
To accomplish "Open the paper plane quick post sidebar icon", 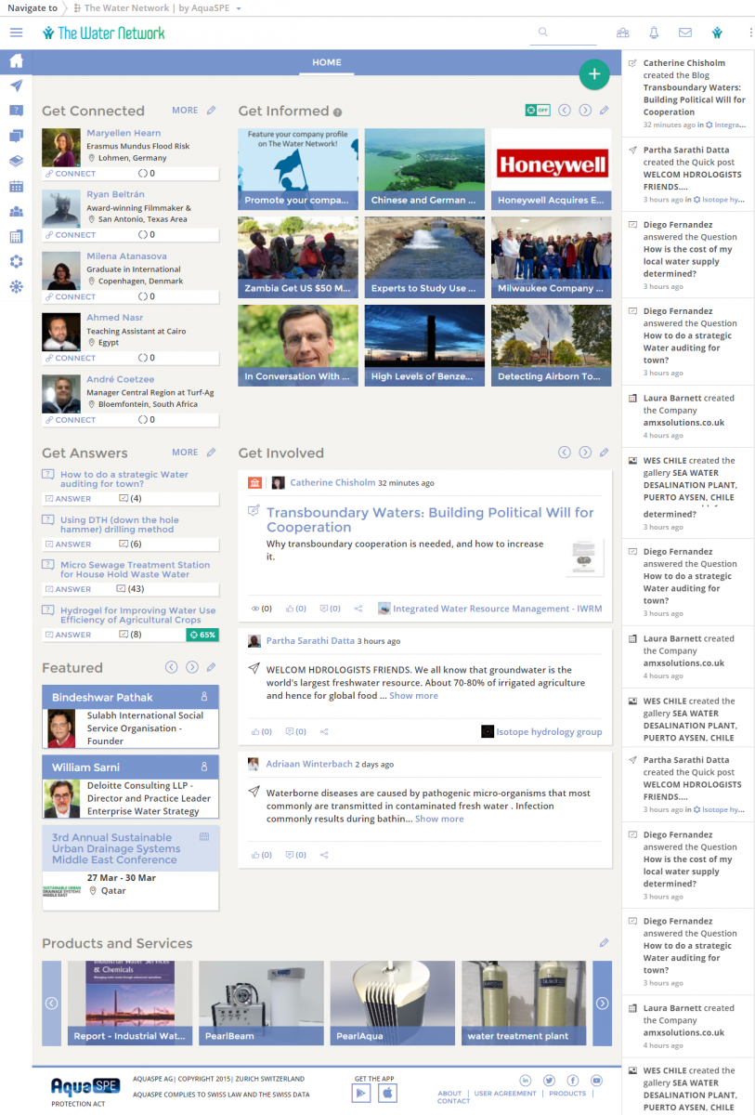I will pos(16,86).
